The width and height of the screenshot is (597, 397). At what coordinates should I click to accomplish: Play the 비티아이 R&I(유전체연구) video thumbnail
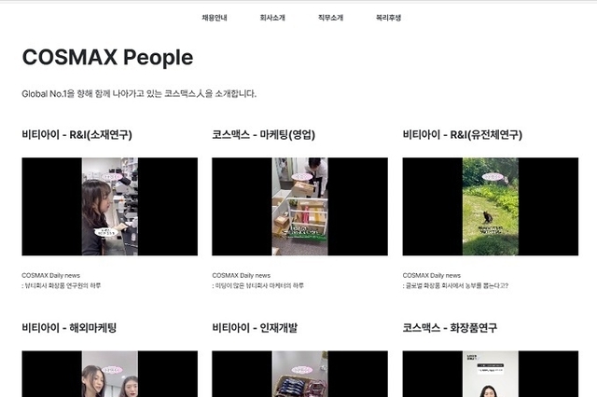click(491, 207)
